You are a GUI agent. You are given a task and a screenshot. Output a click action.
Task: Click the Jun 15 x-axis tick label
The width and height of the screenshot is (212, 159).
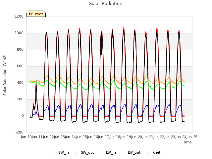pyautogui.click(x=82, y=137)
